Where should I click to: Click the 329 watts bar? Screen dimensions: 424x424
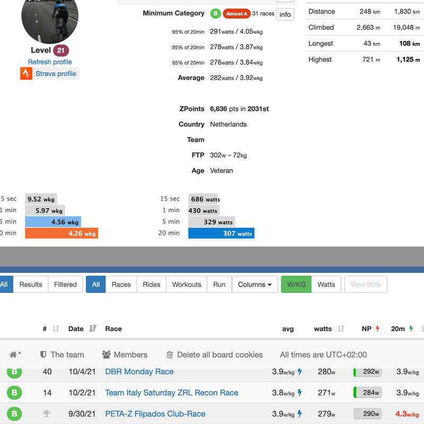click(x=211, y=222)
